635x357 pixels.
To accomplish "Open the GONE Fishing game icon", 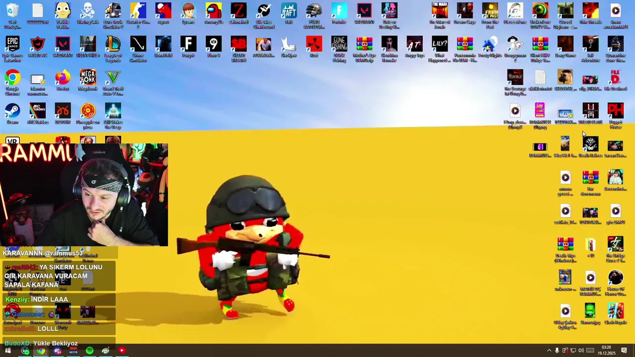I will coord(339,49).
